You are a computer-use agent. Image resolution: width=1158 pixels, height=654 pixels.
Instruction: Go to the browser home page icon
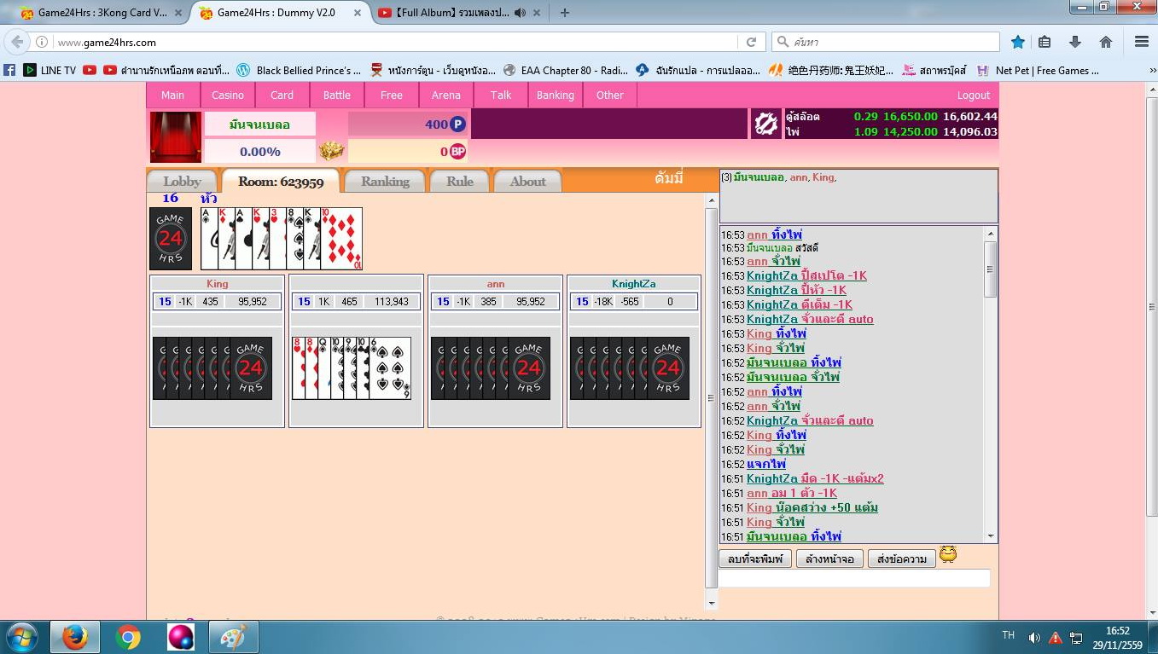click(1105, 42)
